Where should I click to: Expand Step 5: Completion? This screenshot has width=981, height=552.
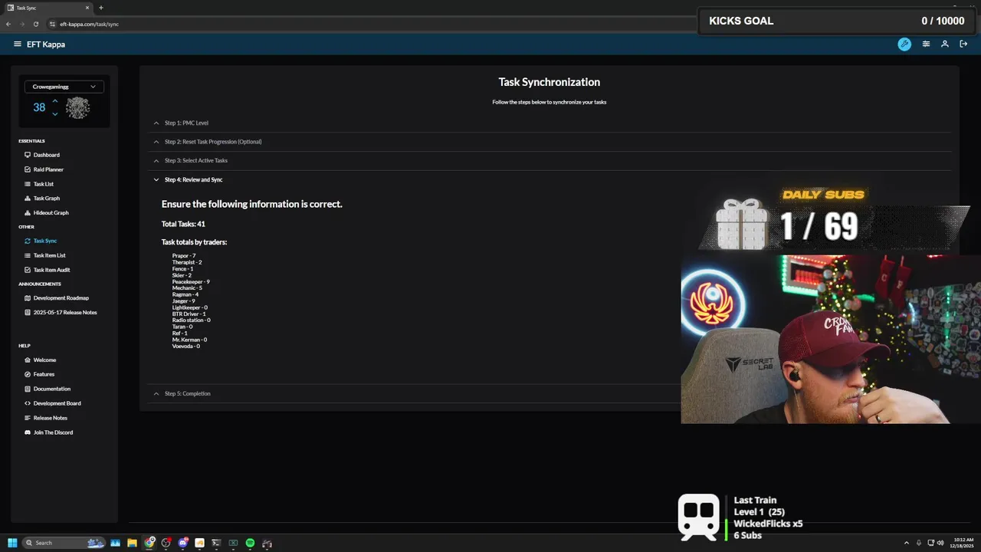[x=414, y=393]
